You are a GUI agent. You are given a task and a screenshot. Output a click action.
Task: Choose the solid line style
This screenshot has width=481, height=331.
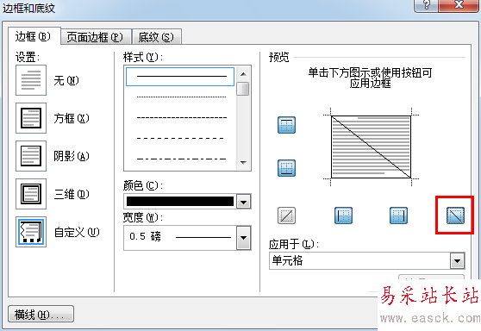[180, 77]
